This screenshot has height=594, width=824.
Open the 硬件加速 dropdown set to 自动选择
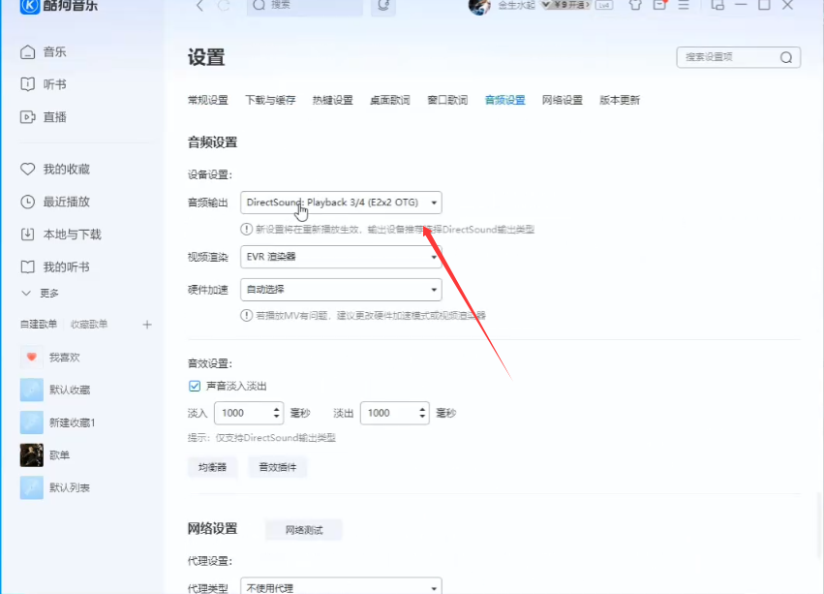[340, 289]
